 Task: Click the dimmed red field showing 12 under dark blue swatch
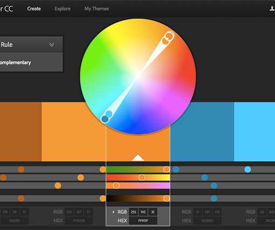coord(197,212)
